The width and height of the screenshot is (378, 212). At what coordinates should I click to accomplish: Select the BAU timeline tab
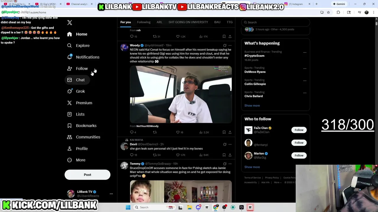coord(217,22)
